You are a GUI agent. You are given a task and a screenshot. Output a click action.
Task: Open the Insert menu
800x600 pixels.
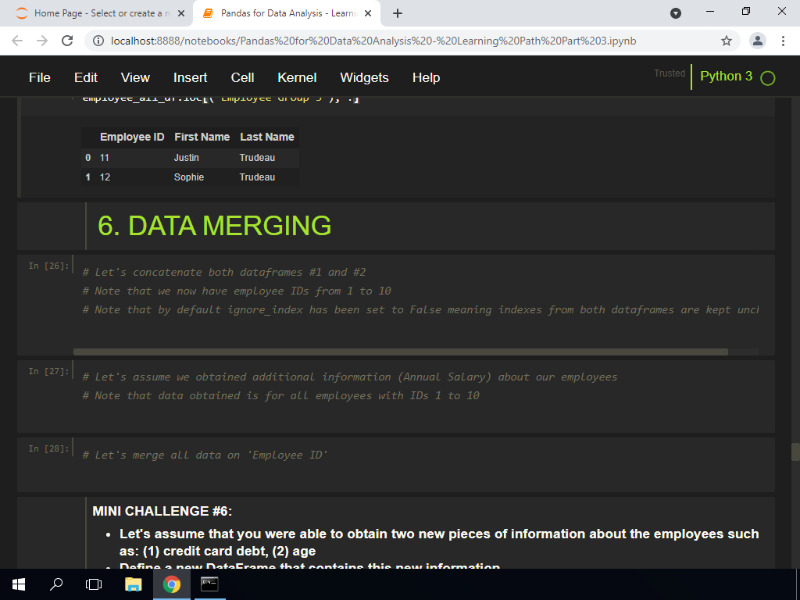click(x=190, y=77)
